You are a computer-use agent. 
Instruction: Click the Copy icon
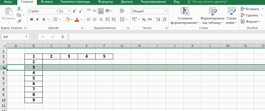point(19,15)
